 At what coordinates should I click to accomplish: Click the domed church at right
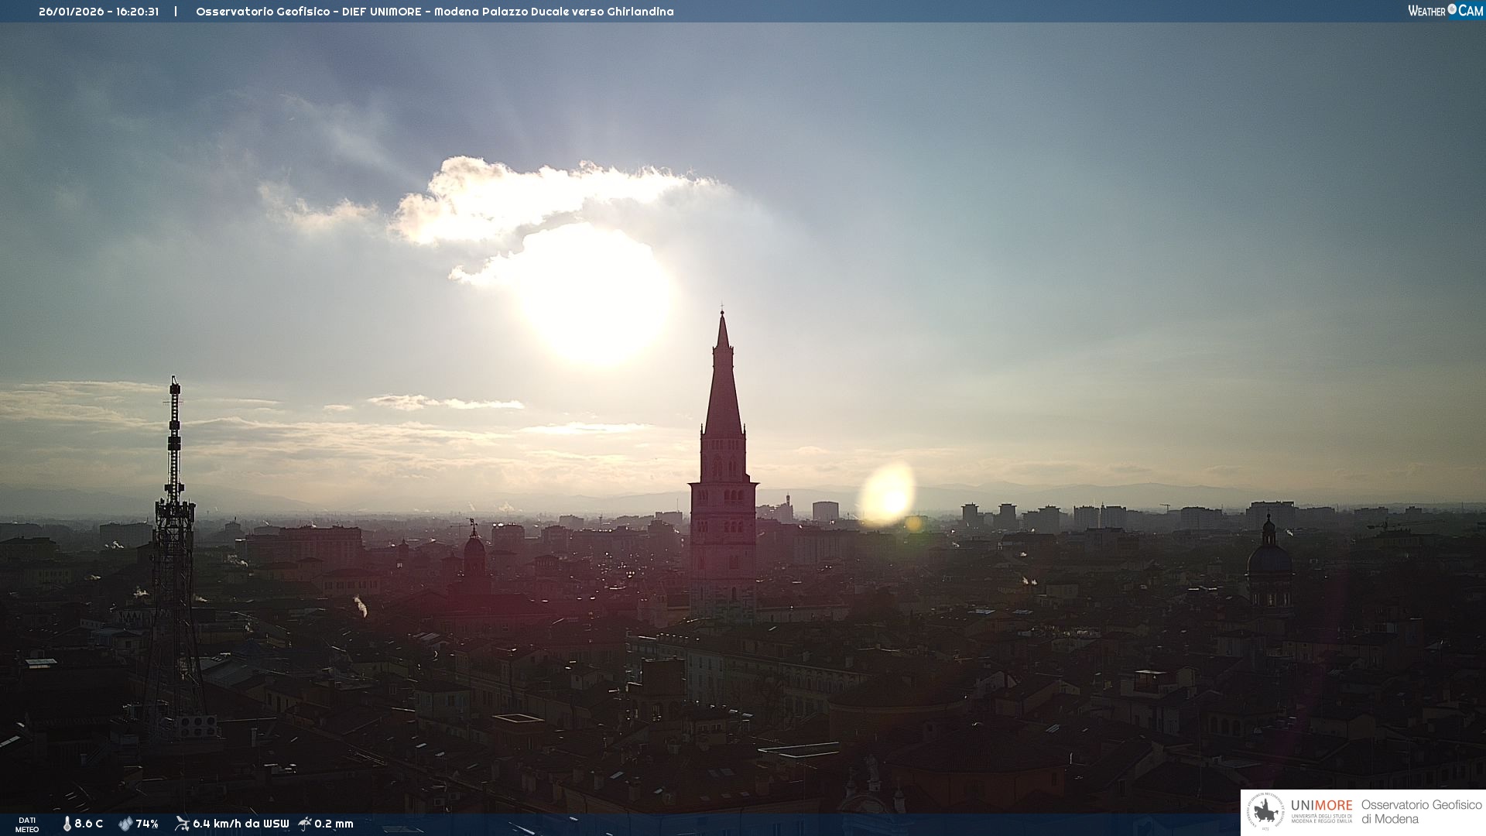pos(1269,561)
